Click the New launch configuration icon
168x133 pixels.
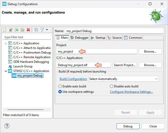tap(5, 30)
